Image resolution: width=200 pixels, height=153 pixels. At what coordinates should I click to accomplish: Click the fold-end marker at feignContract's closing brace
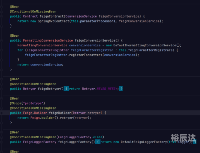pos(2,26)
